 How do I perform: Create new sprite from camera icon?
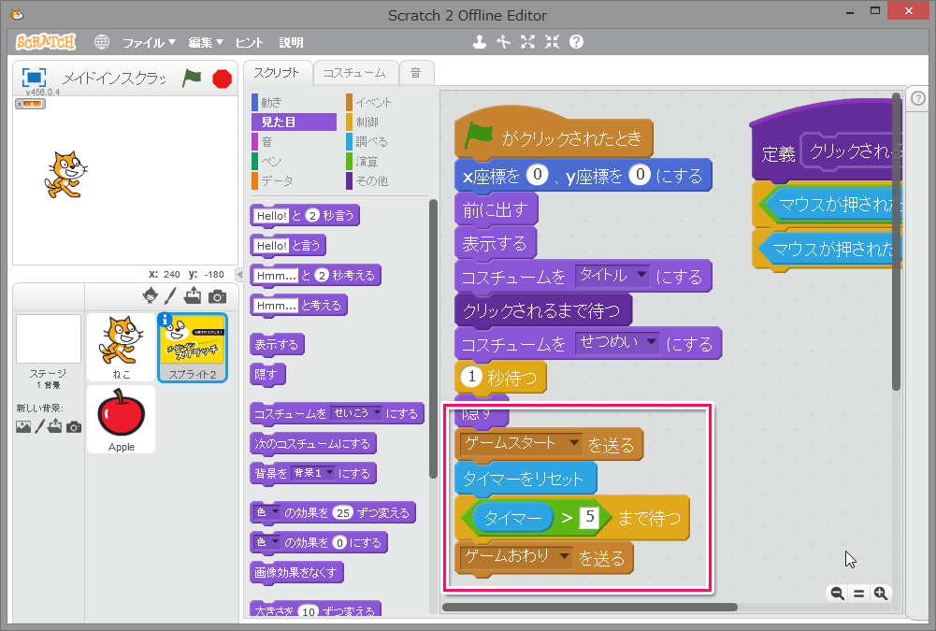tap(217, 296)
